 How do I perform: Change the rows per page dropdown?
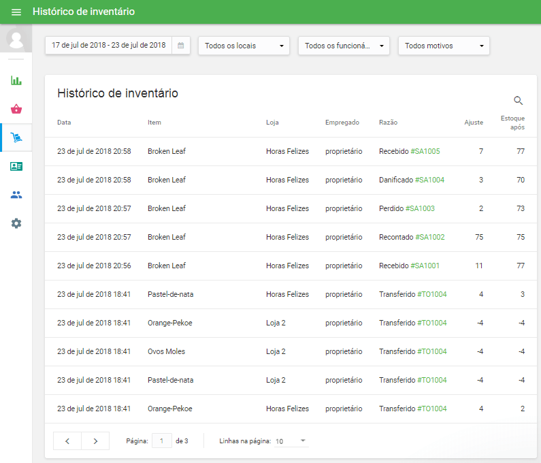[291, 441]
